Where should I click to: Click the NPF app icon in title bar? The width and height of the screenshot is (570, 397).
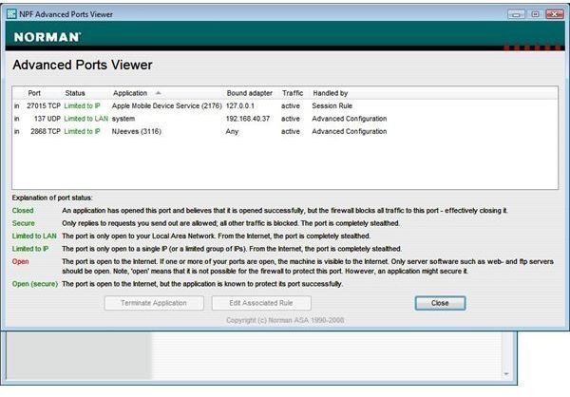(x=11, y=14)
